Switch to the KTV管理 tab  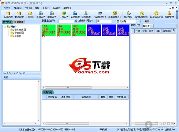click(7, 22)
